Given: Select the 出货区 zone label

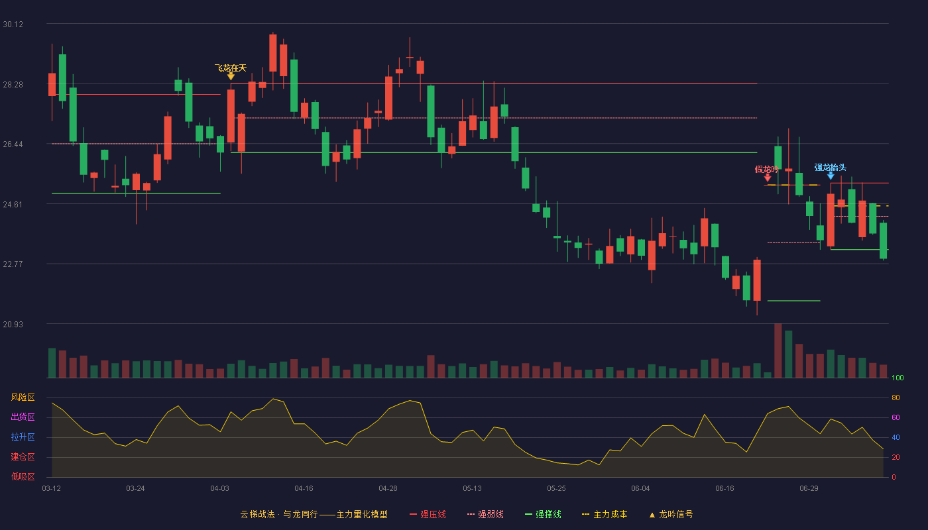Looking at the screenshot, I should (23, 417).
